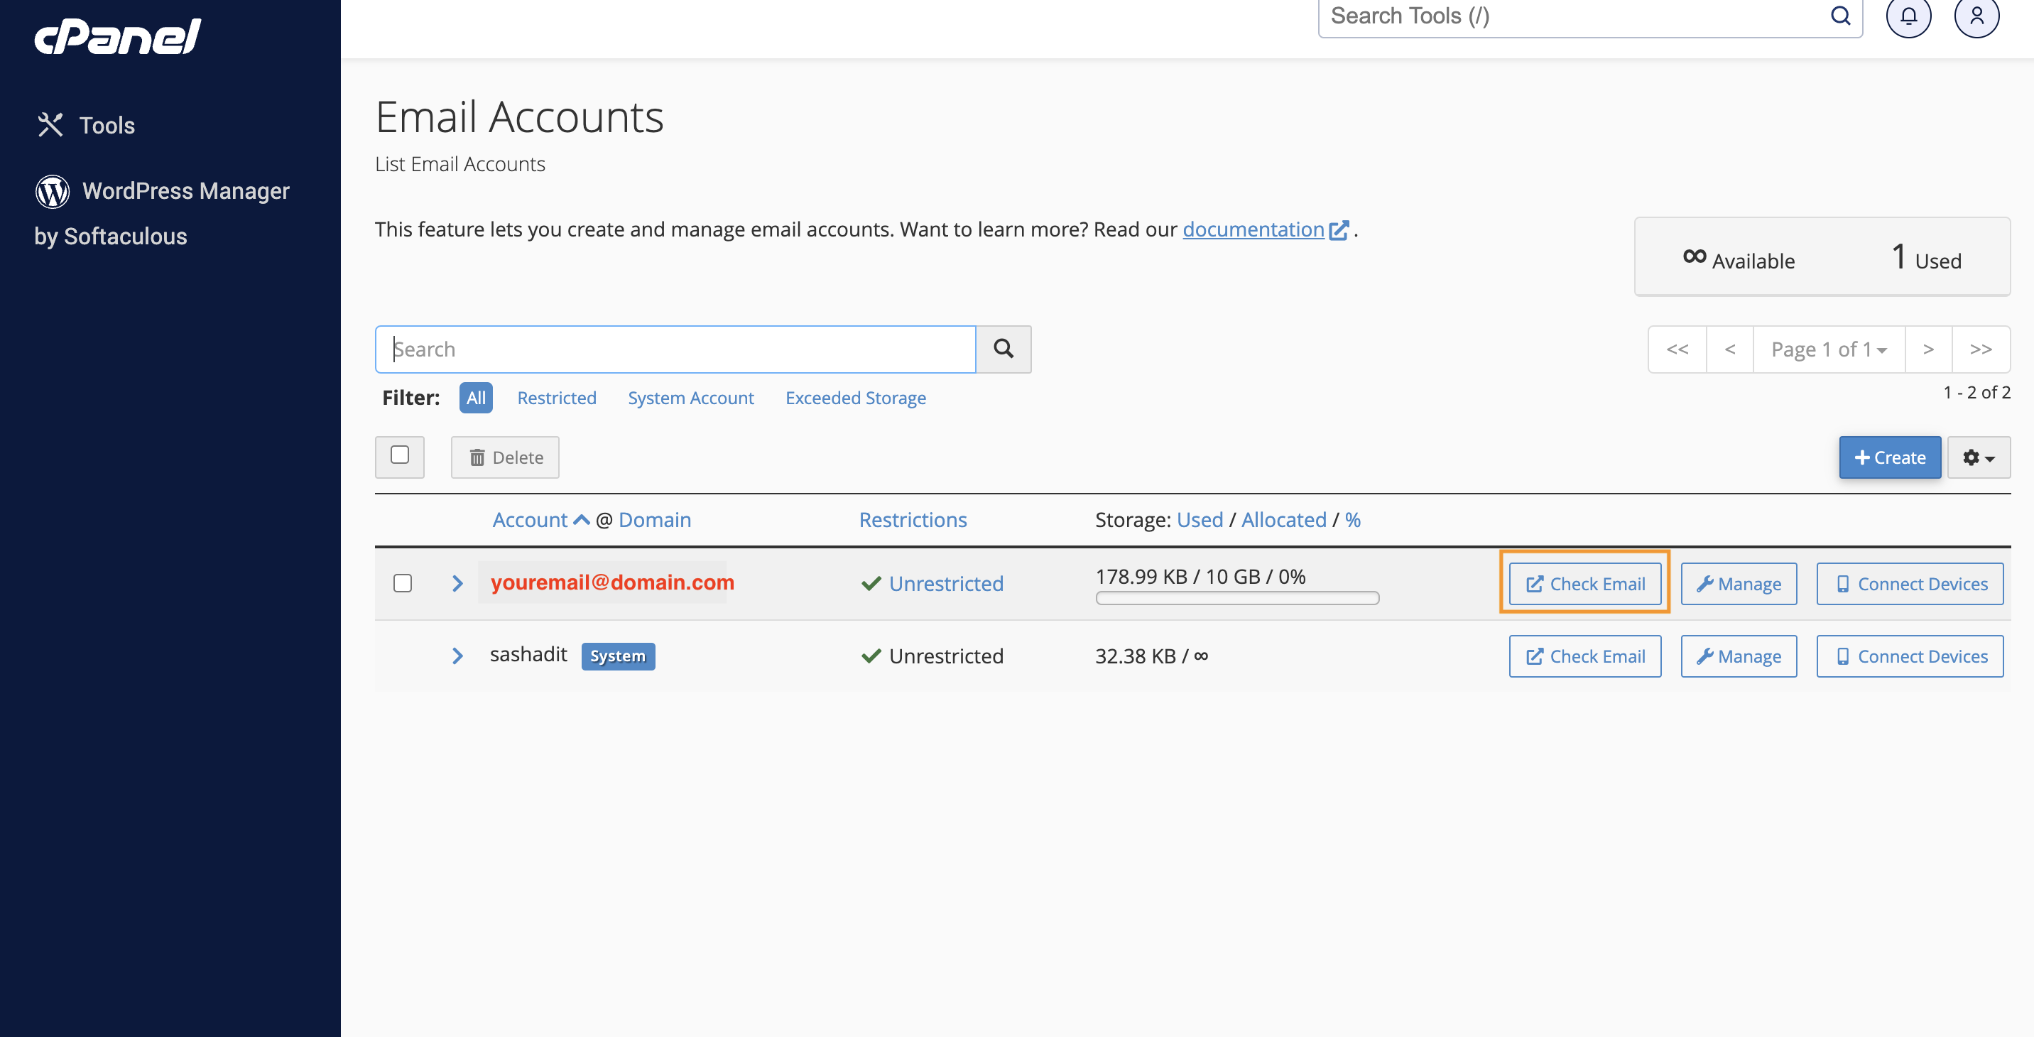Screen dimensions: 2034x1037
Task: Click Manage for youremail@domain.com
Action: 1739,582
